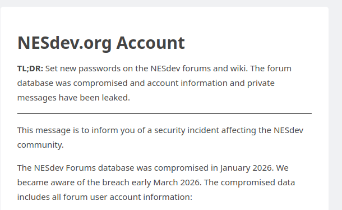Click the sentence beginning "Set new passwords"
Screen dimensions: 342x210
146,69
